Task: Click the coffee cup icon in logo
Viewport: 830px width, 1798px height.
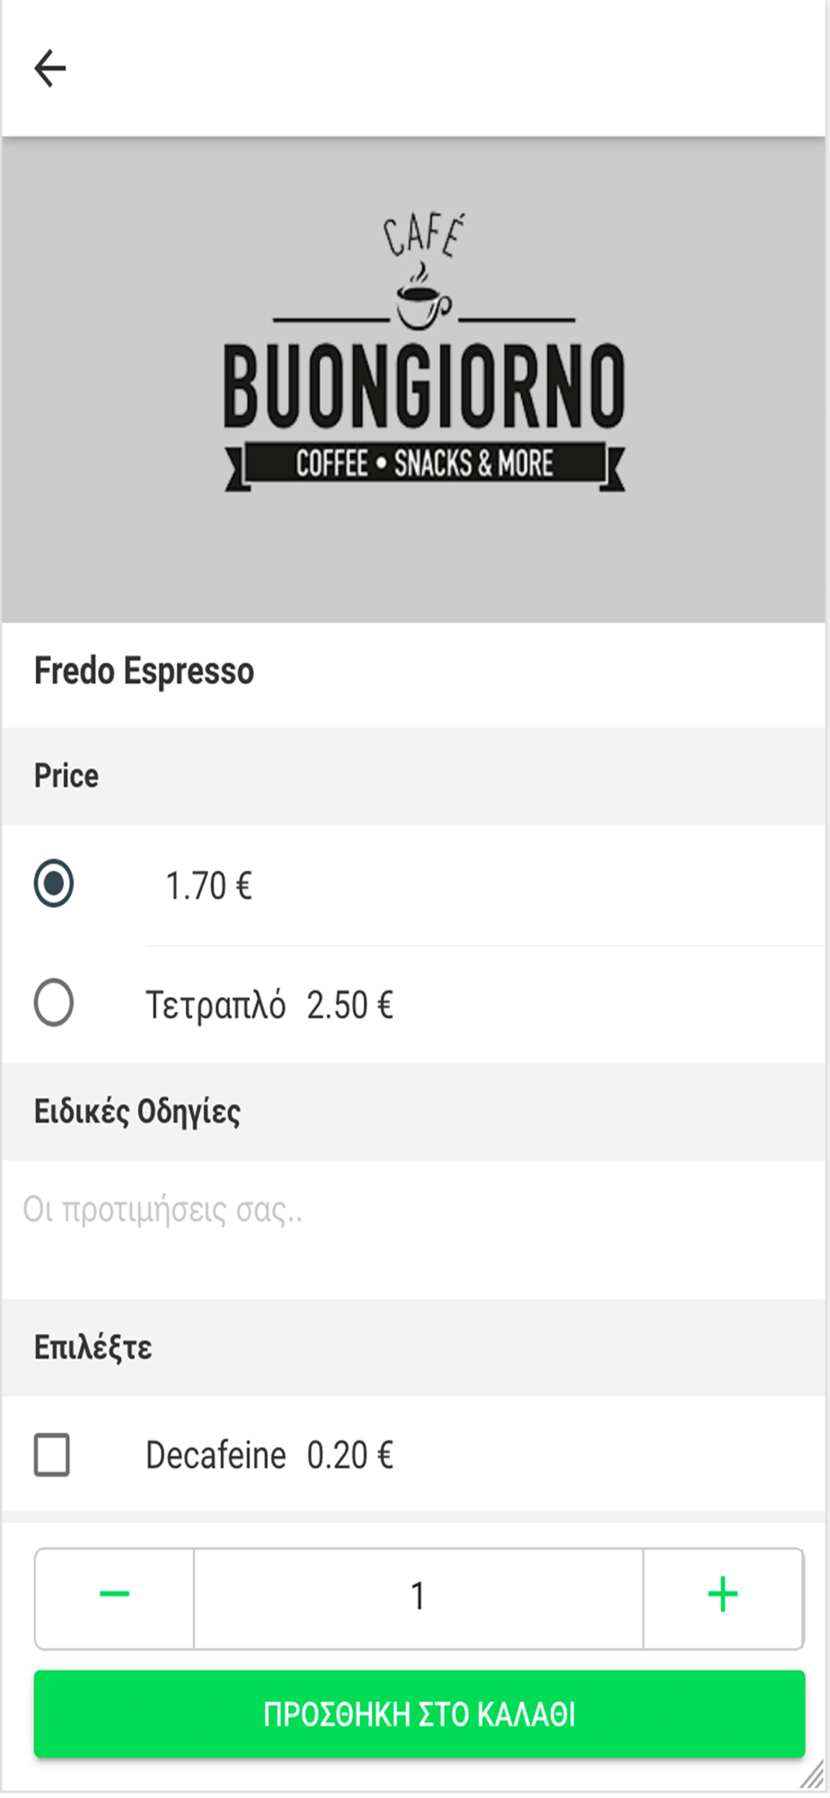Action: coord(422,301)
